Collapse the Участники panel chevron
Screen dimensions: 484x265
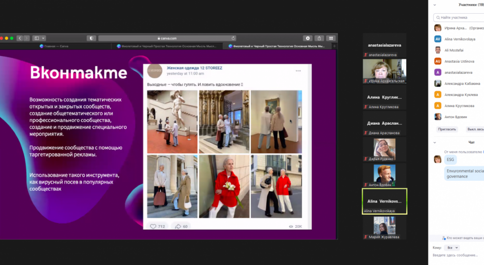[435, 5]
